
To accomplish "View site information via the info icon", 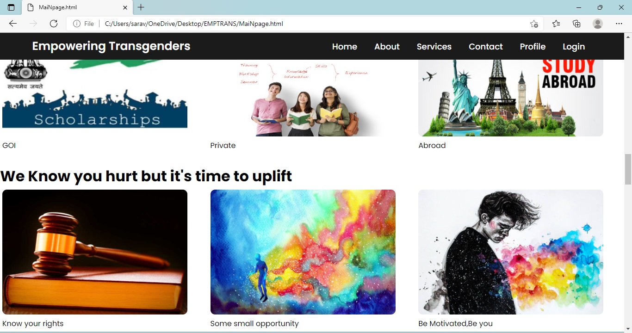I will coord(77,24).
